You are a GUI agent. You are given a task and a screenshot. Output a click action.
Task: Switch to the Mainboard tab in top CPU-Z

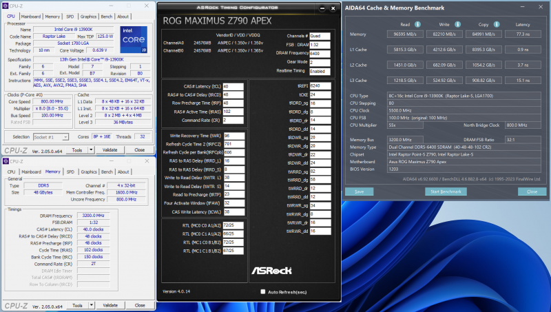click(x=30, y=16)
